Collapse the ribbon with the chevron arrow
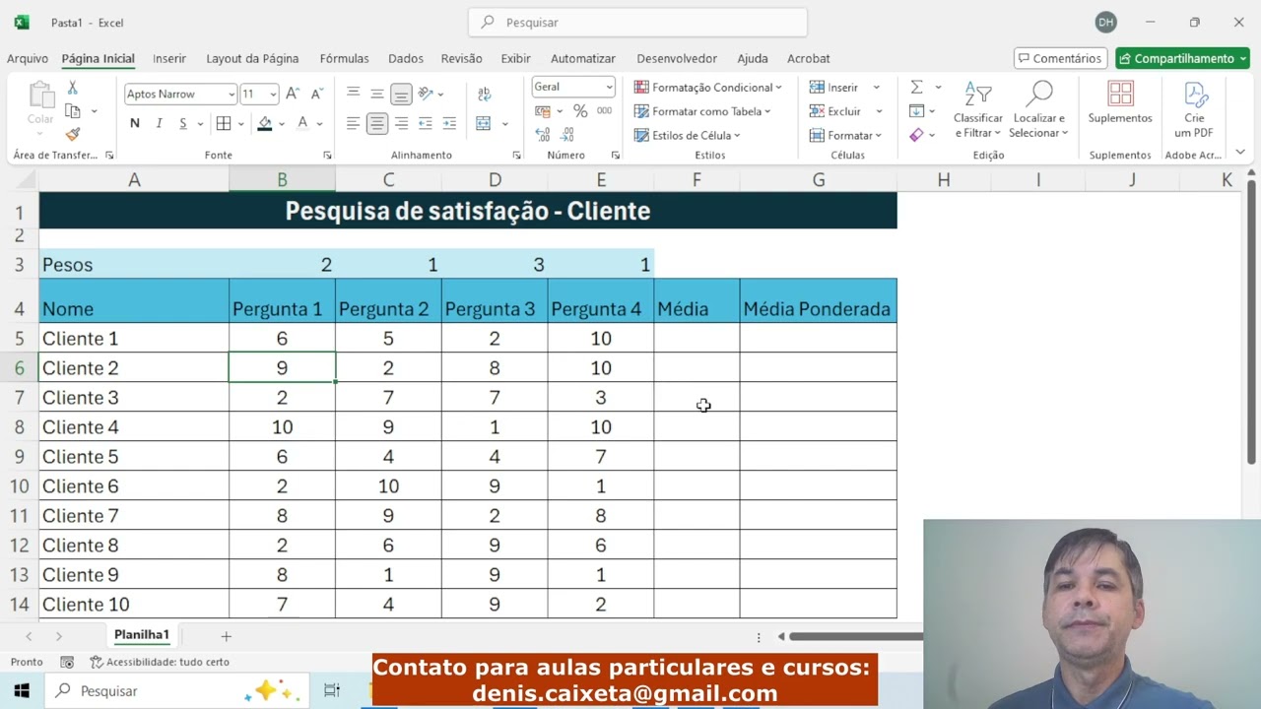Viewport: 1261px width, 709px height. (x=1240, y=153)
